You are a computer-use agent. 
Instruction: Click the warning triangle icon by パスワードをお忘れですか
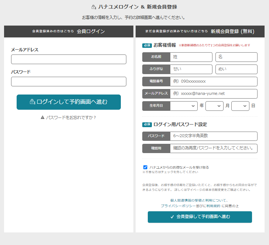point(42,117)
